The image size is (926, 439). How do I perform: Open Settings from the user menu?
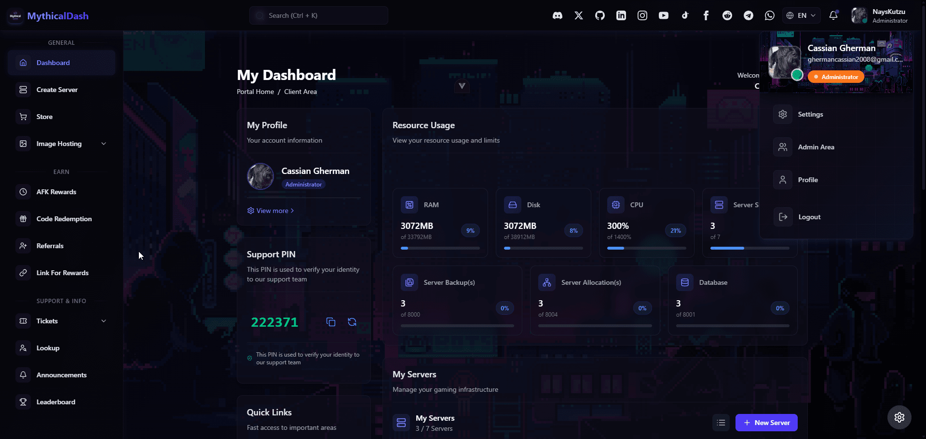click(810, 114)
